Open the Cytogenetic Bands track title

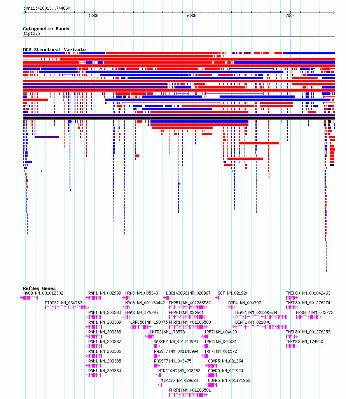[46, 29]
